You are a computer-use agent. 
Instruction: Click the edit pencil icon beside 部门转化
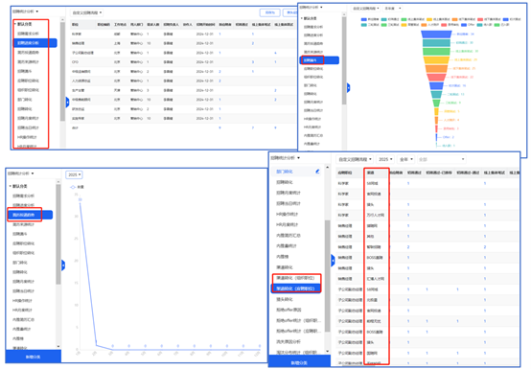(317, 172)
